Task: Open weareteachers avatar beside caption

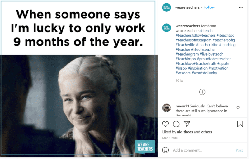Action: (167, 28)
